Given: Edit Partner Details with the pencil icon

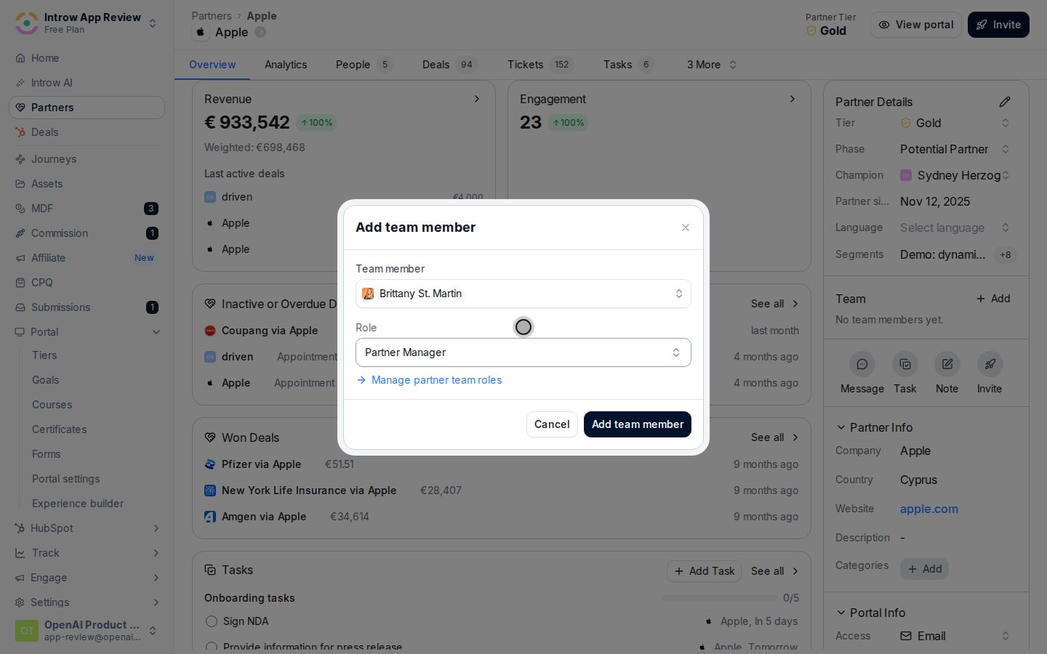Looking at the screenshot, I should point(1005,102).
